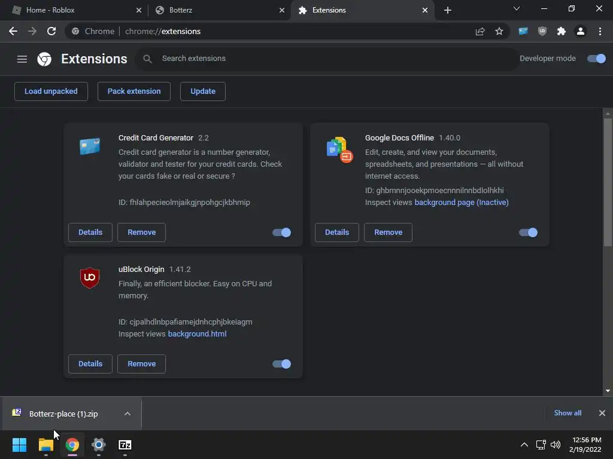613x459 pixels.
Task: Open 7-Zip from the taskbar
Action: (125, 445)
